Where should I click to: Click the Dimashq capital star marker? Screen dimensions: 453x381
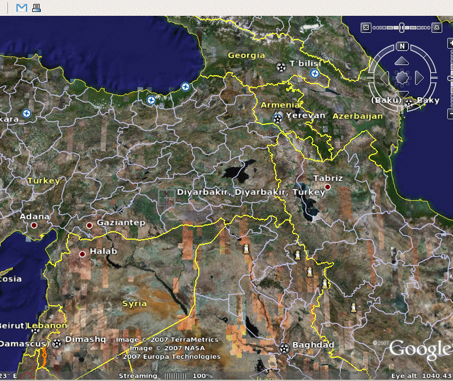(x=57, y=343)
